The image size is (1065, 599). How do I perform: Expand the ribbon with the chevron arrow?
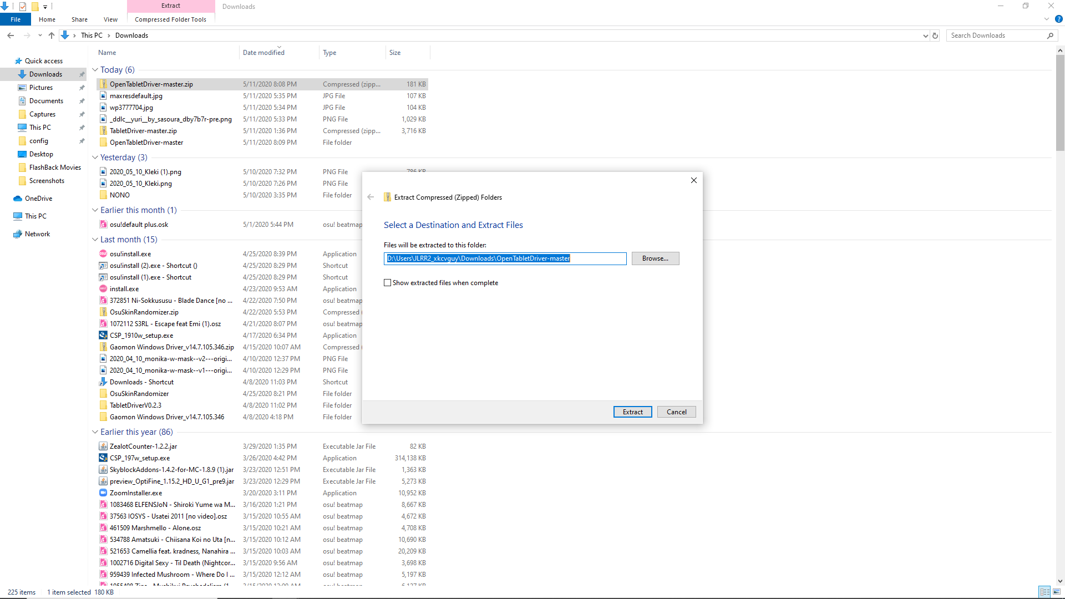point(1047,19)
